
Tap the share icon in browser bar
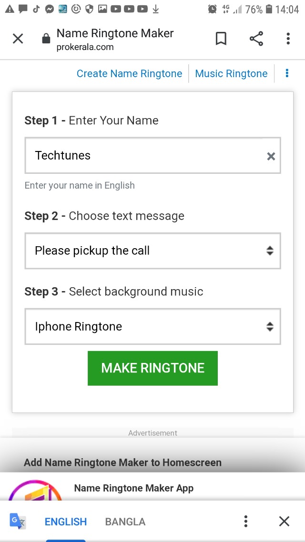click(256, 39)
